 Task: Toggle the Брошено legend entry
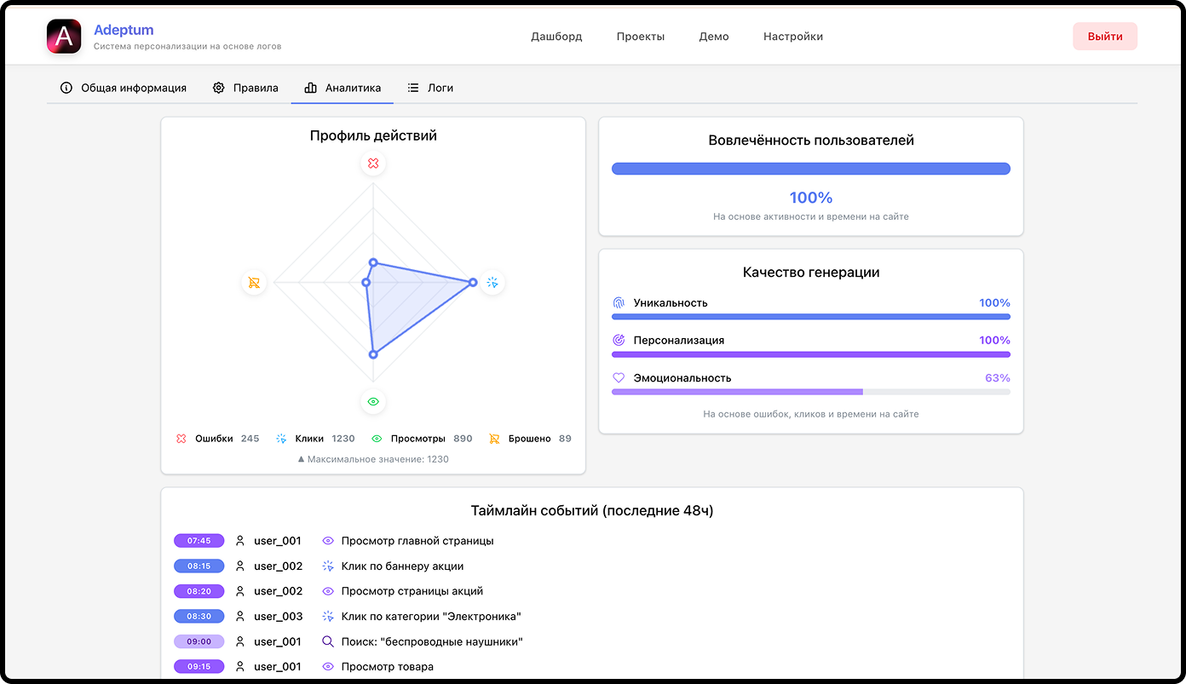(530, 439)
